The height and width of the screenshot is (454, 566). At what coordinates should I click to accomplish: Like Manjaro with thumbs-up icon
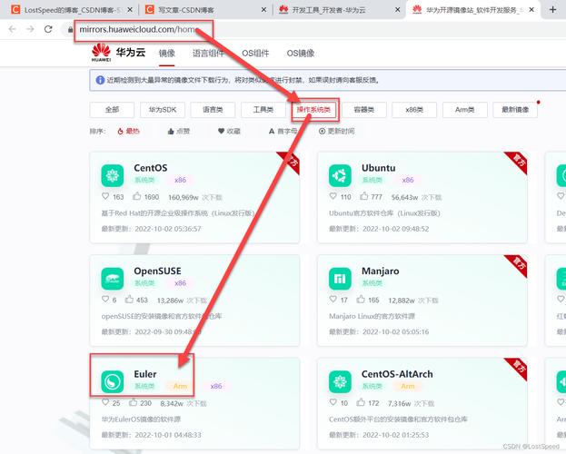(361, 299)
